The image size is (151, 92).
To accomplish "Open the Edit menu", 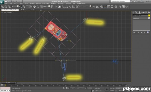I will click(6, 4).
